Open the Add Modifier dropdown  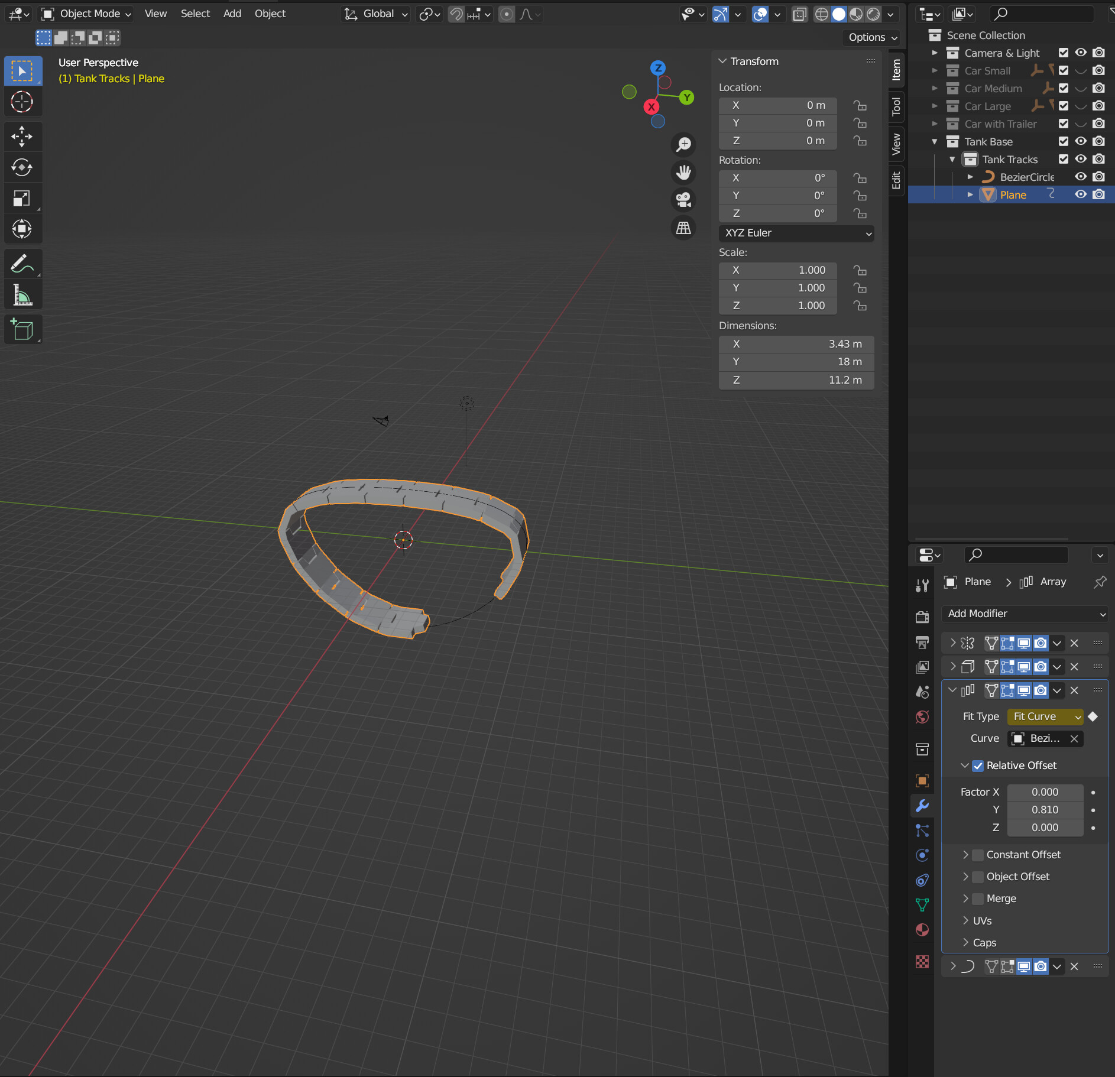click(x=1026, y=614)
